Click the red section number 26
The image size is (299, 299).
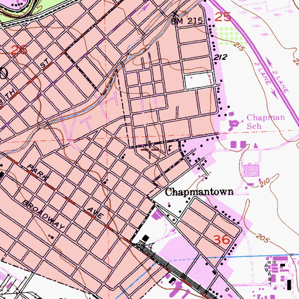click(19, 50)
